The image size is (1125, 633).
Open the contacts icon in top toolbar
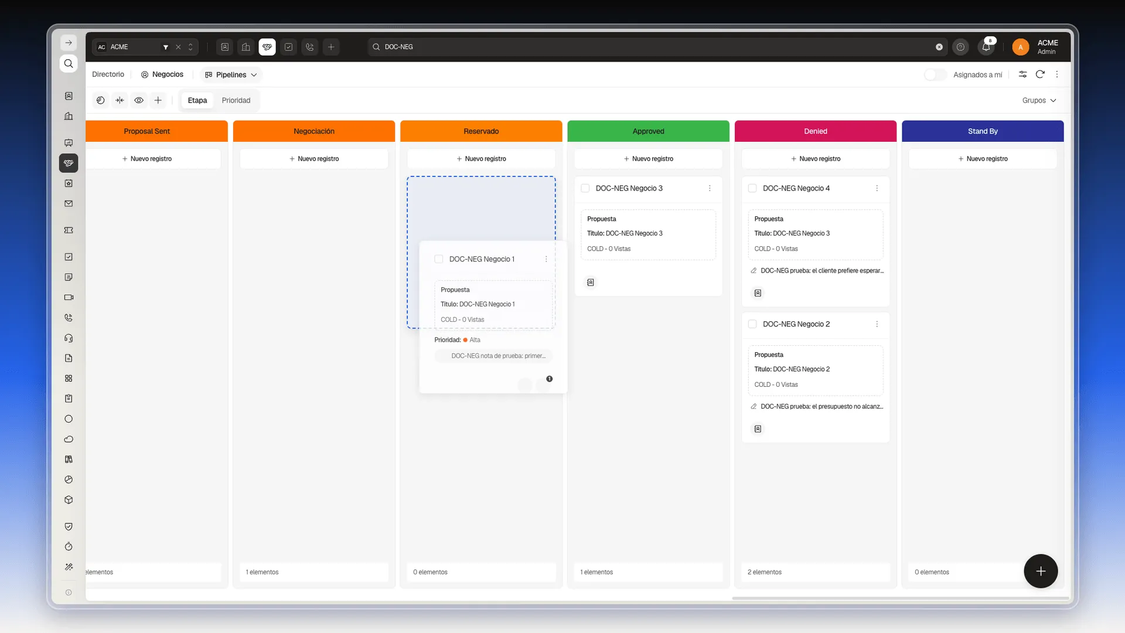pos(225,47)
